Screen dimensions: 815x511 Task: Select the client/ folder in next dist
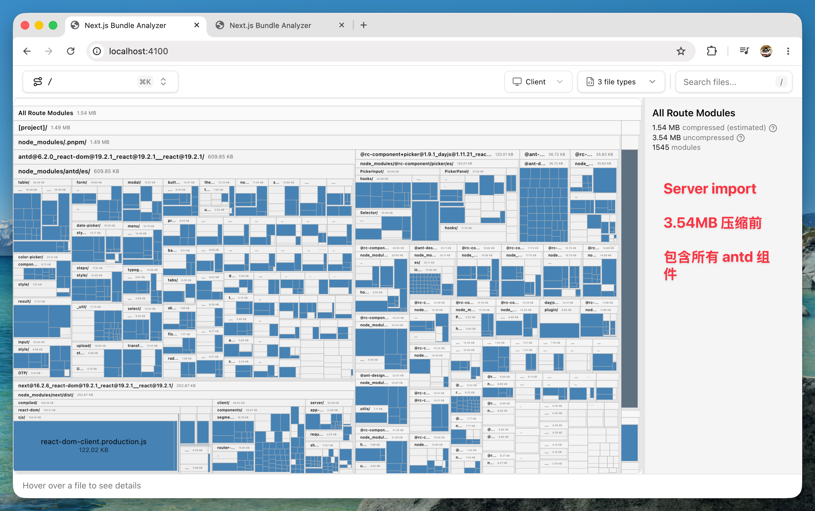pyautogui.click(x=259, y=403)
